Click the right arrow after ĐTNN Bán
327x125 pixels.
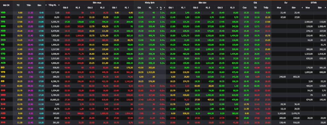point(326,8)
